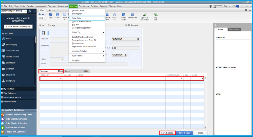Click the Search Company or Help box
253x137 pixels.
click(x=13, y=11)
